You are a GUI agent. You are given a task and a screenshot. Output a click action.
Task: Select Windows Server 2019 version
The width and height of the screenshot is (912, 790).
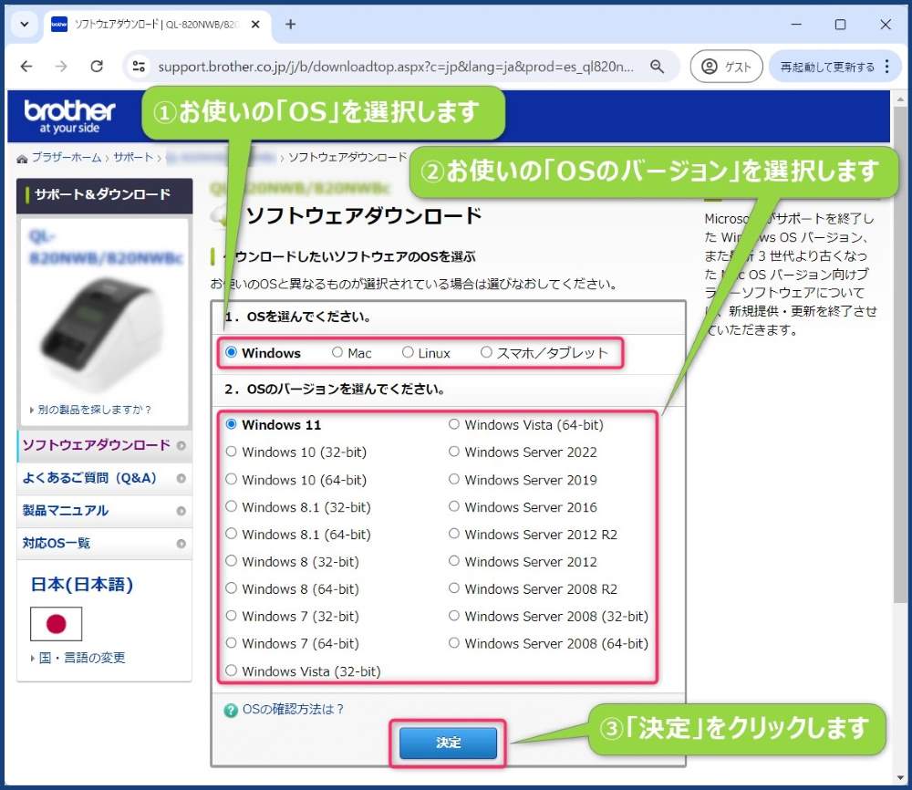tap(453, 479)
